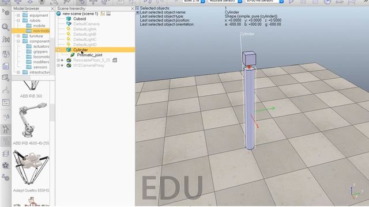369x207 pixels.
Task: Toggle the Last selected object info
Action: tap(138, 12)
